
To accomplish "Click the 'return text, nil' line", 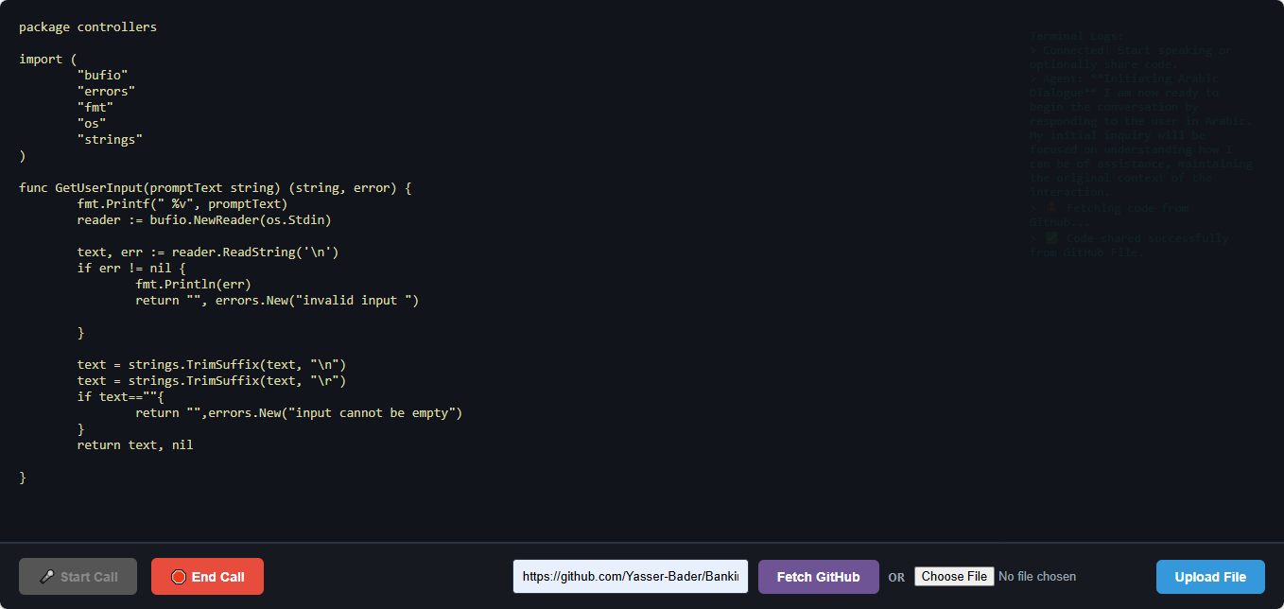I will click(135, 445).
